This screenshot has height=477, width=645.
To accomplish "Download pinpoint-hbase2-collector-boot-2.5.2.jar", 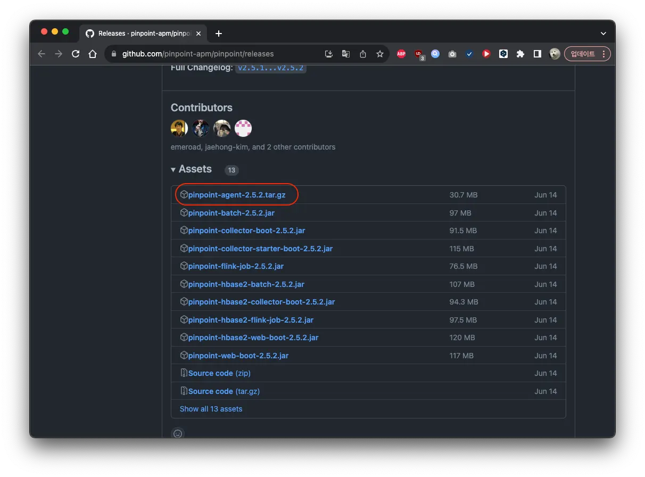I will pyautogui.click(x=262, y=302).
